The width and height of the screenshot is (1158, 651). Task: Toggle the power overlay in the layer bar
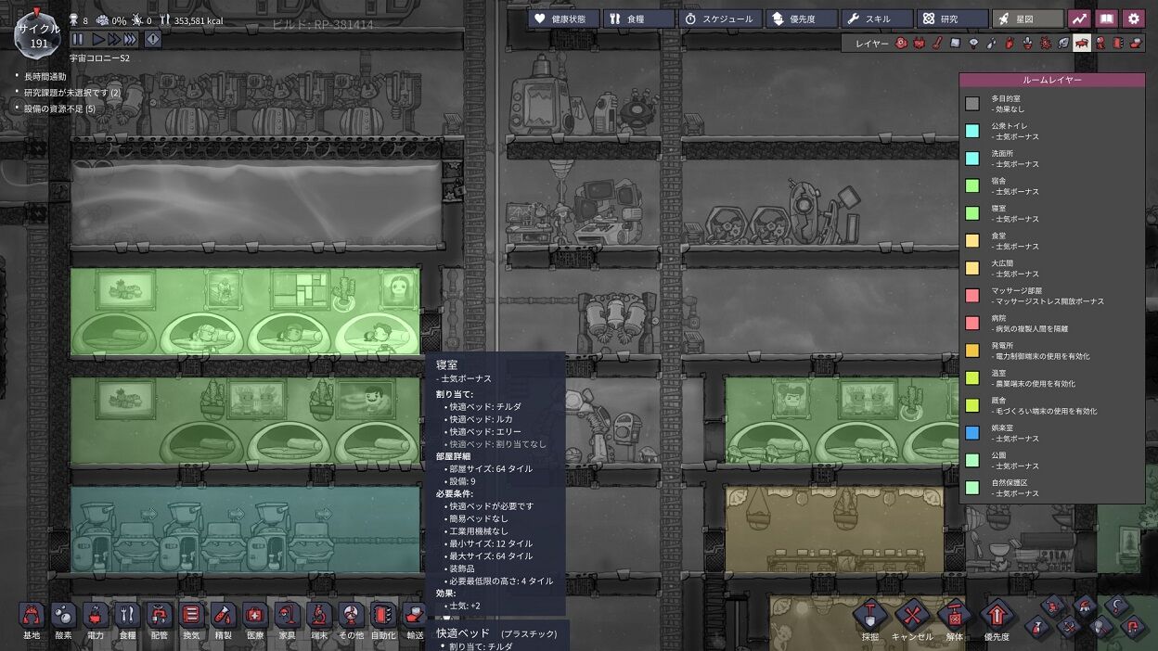pyautogui.click(x=918, y=43)
